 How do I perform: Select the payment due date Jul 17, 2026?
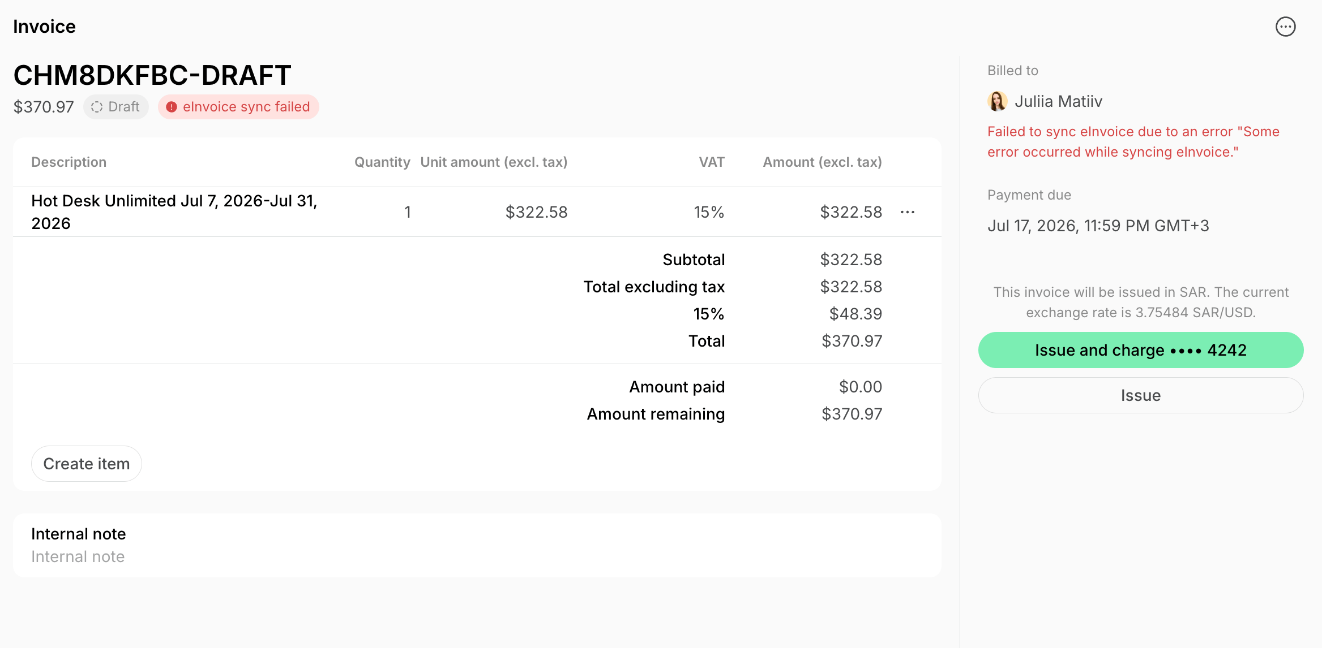point(1098,226)
